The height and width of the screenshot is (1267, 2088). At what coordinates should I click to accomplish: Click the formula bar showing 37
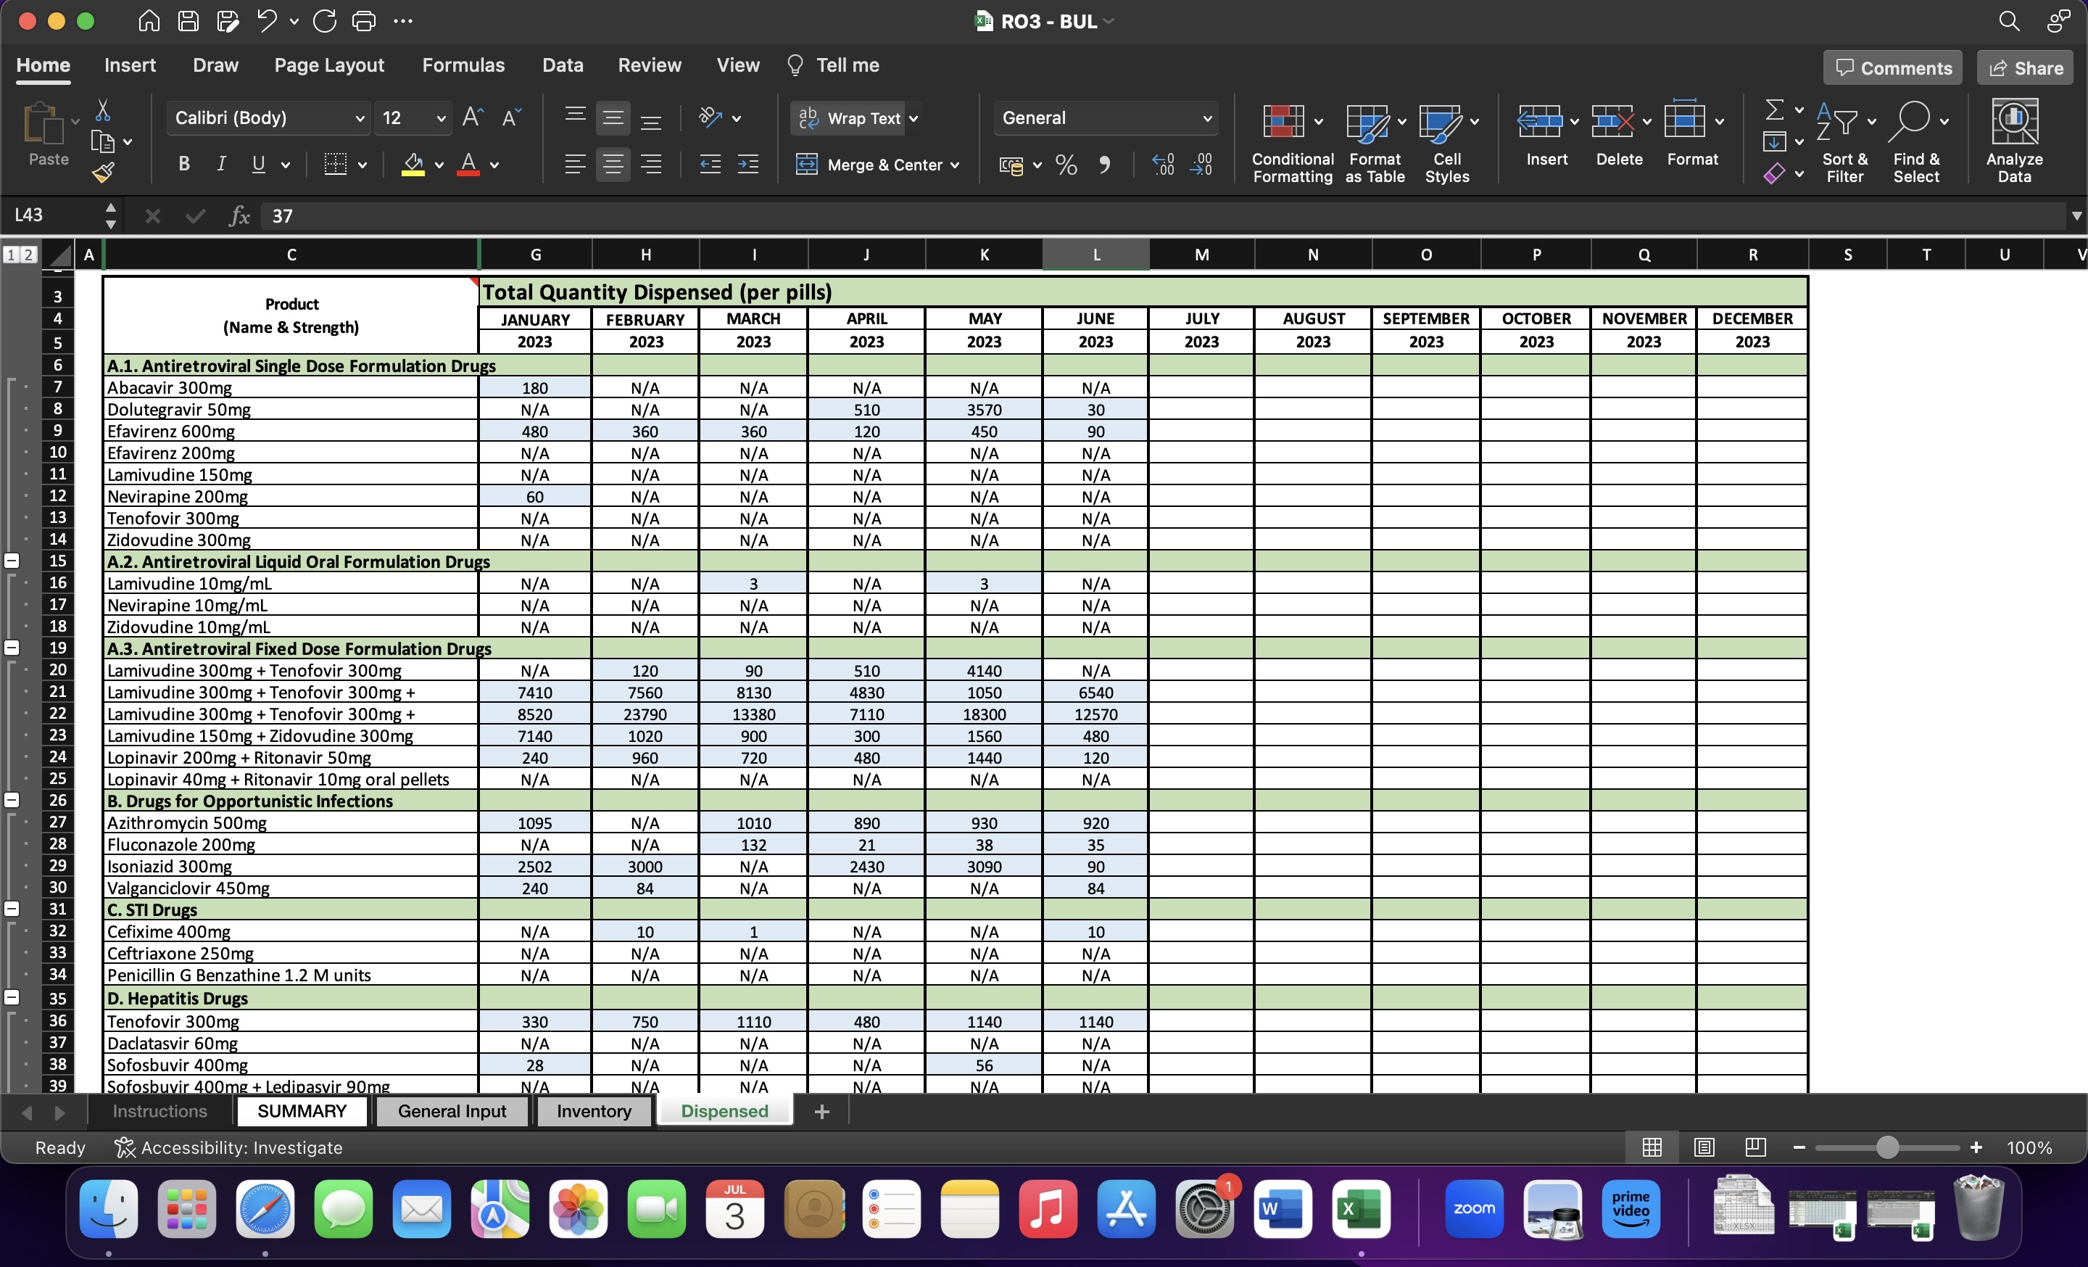[1161, 216]
